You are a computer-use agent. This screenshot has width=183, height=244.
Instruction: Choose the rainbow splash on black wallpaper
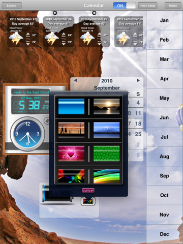point(71,176)
